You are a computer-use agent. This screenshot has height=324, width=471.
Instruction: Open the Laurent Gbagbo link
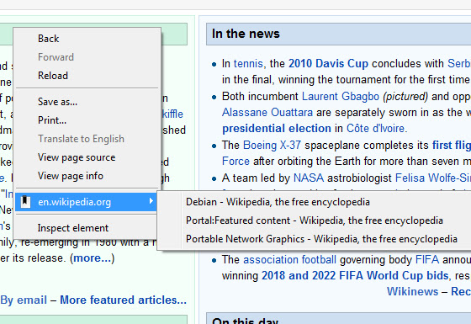click(341, 97)
